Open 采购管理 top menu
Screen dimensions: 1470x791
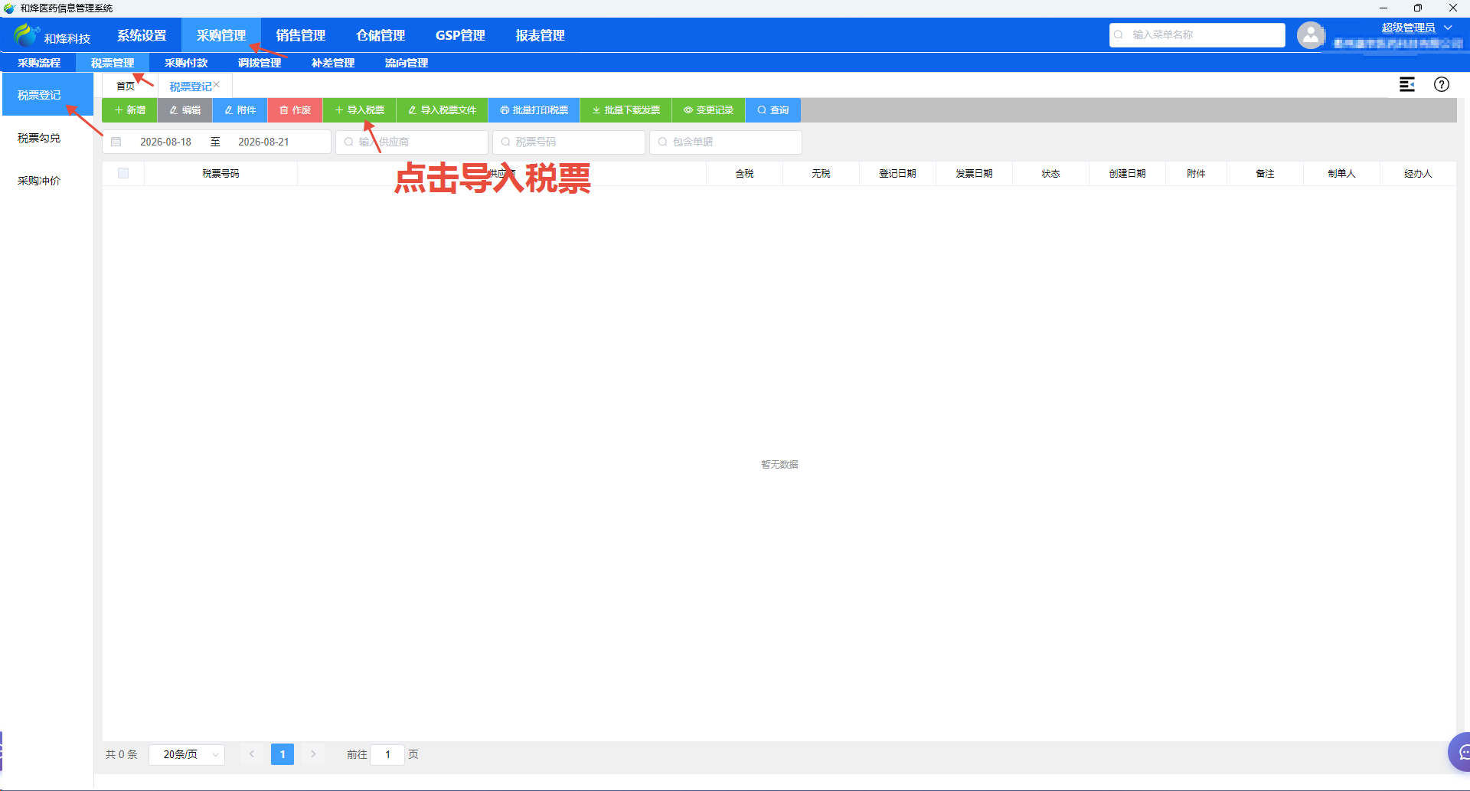[221, 35]
